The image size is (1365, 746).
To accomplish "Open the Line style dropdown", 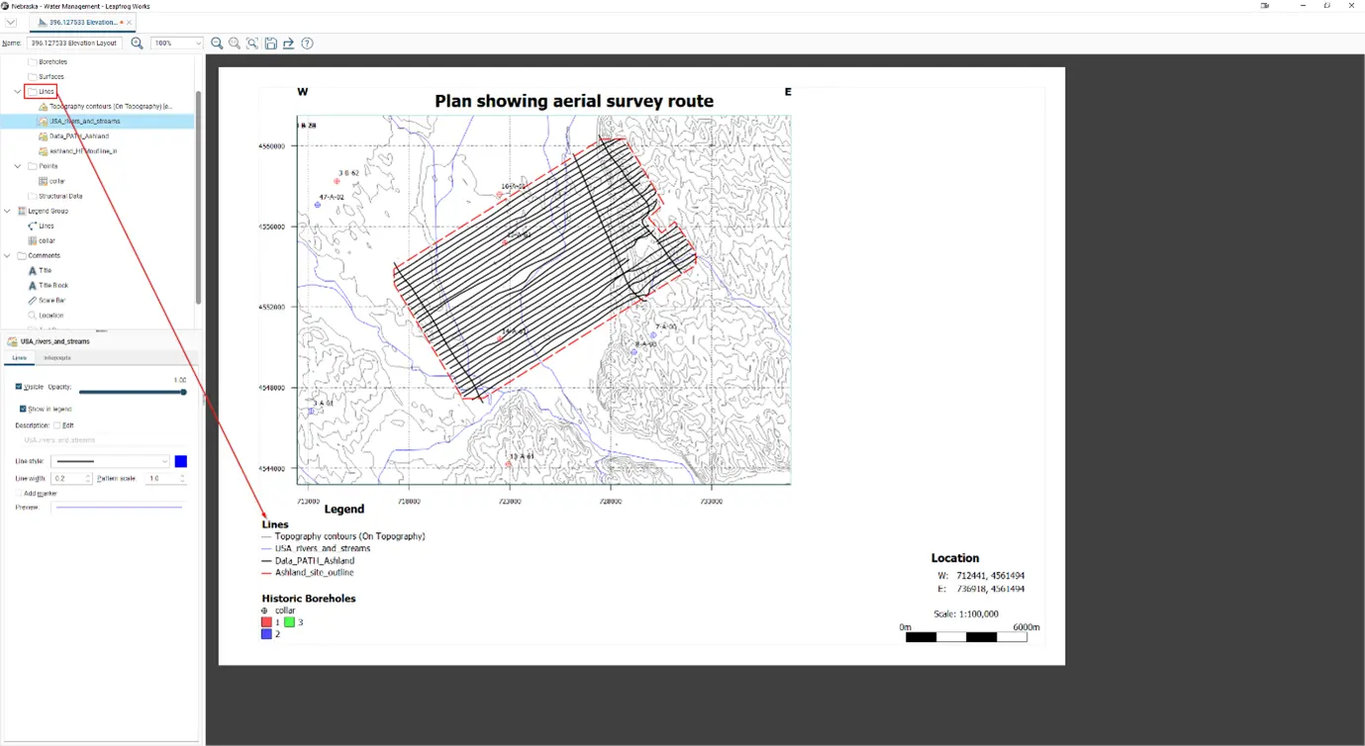I will [111, 461].
